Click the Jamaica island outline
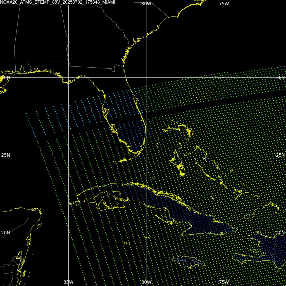Screen dimensions: 286x286 (x=189, y=262)
